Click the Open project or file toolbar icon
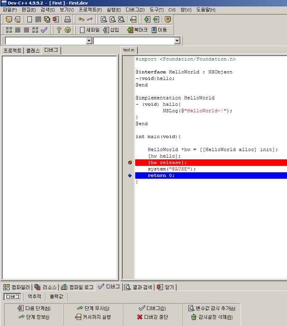Viewport: 287px width, 326px height. click(x=9, y=19)
